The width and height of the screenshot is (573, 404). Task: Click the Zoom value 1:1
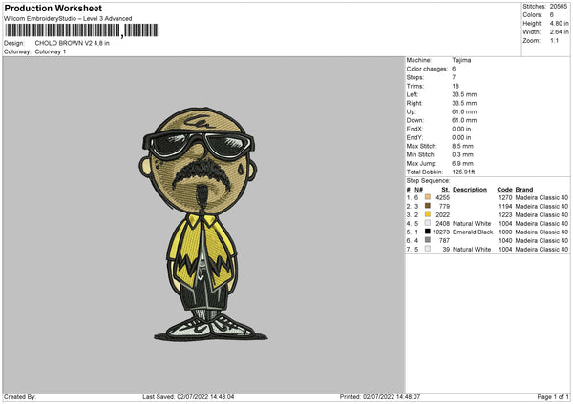coord(554,40)
